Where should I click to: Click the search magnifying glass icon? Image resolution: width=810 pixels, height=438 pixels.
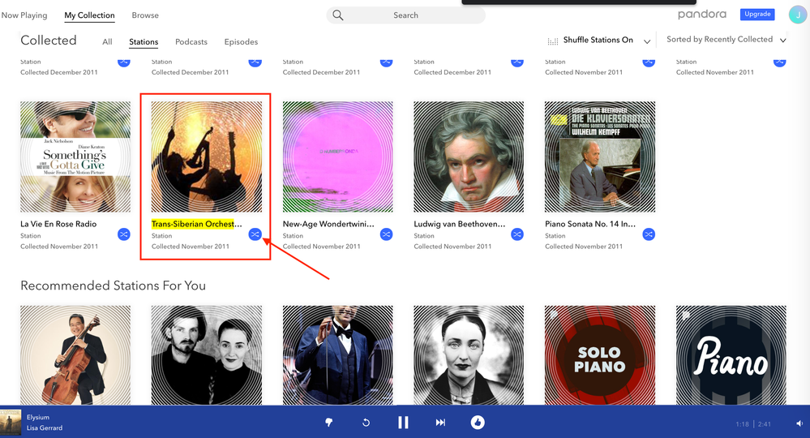[x=338, y=15]
